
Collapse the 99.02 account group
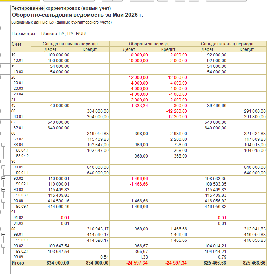(3, 246)
